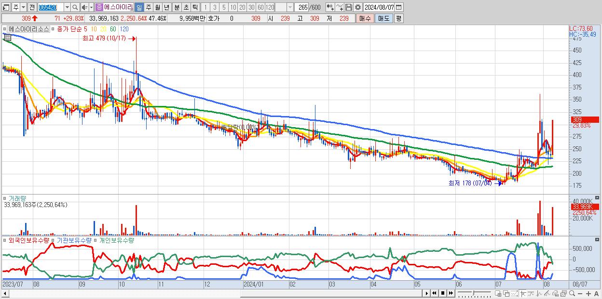
Task: Click the 매도 sell button
Action: [x=383, y=18]
